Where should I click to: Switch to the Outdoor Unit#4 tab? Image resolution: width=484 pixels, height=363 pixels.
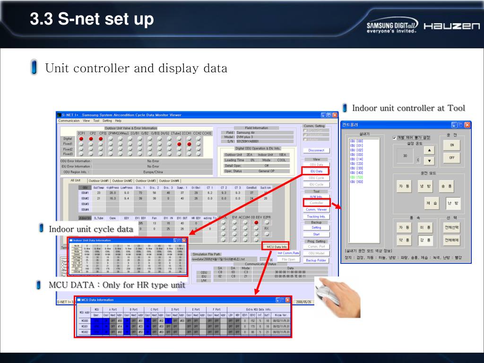pyautogui.click(x=169, y=181)
